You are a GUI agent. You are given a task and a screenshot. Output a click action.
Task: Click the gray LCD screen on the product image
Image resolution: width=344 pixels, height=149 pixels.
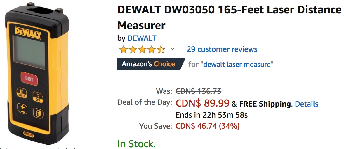click(29, 53)
